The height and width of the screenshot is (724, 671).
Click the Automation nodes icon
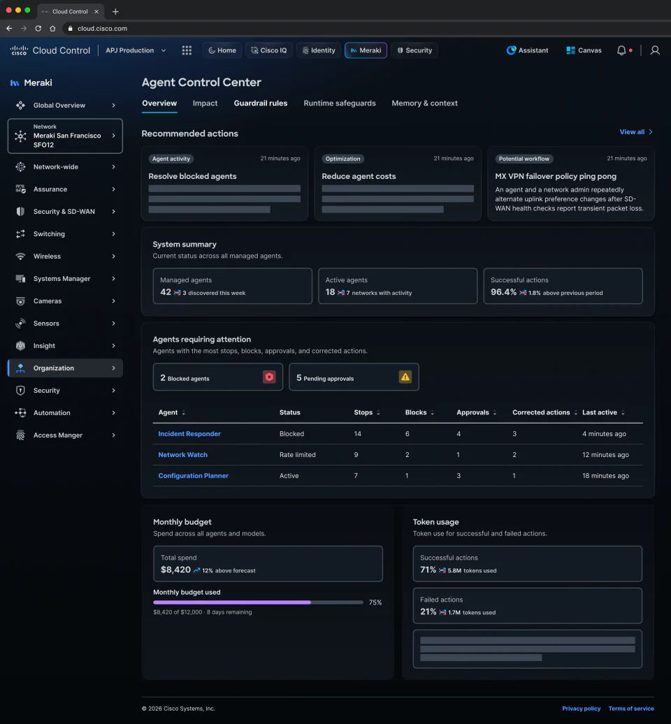click(20, 413)
